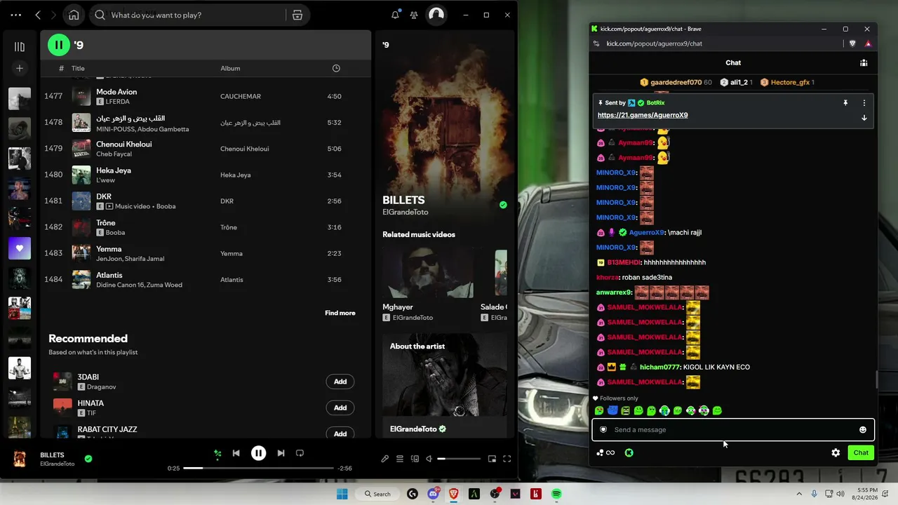Open BILLETS album art in now playing bar
The height and width of the screenshot is (505, 898).
tap(20, 459)
